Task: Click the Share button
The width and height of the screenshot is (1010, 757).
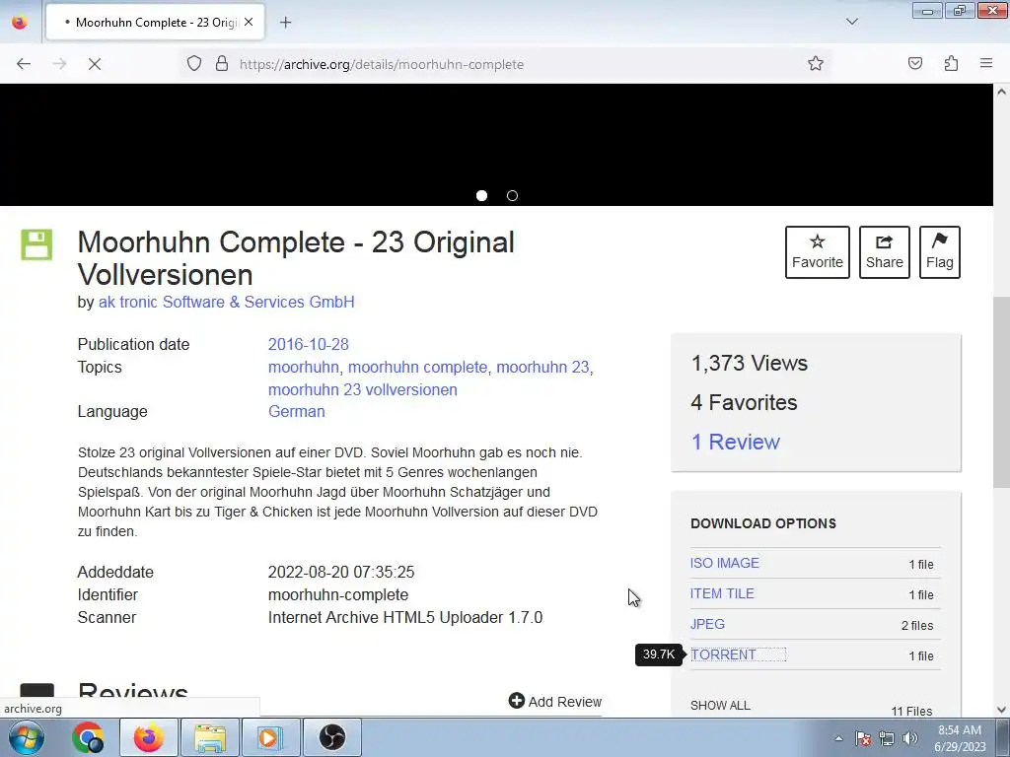Action: coord(885,252)
